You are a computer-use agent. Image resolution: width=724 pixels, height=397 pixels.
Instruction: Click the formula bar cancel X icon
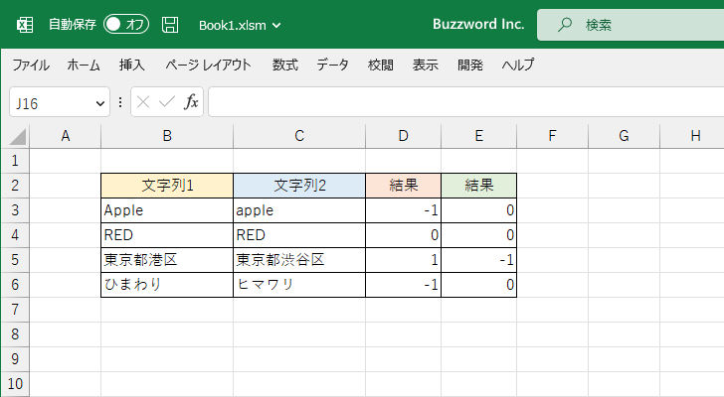point(143,102)
